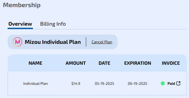The image size is (189, 98).
Task: Click the Cancel Plan link
Action: click(102, 42)
